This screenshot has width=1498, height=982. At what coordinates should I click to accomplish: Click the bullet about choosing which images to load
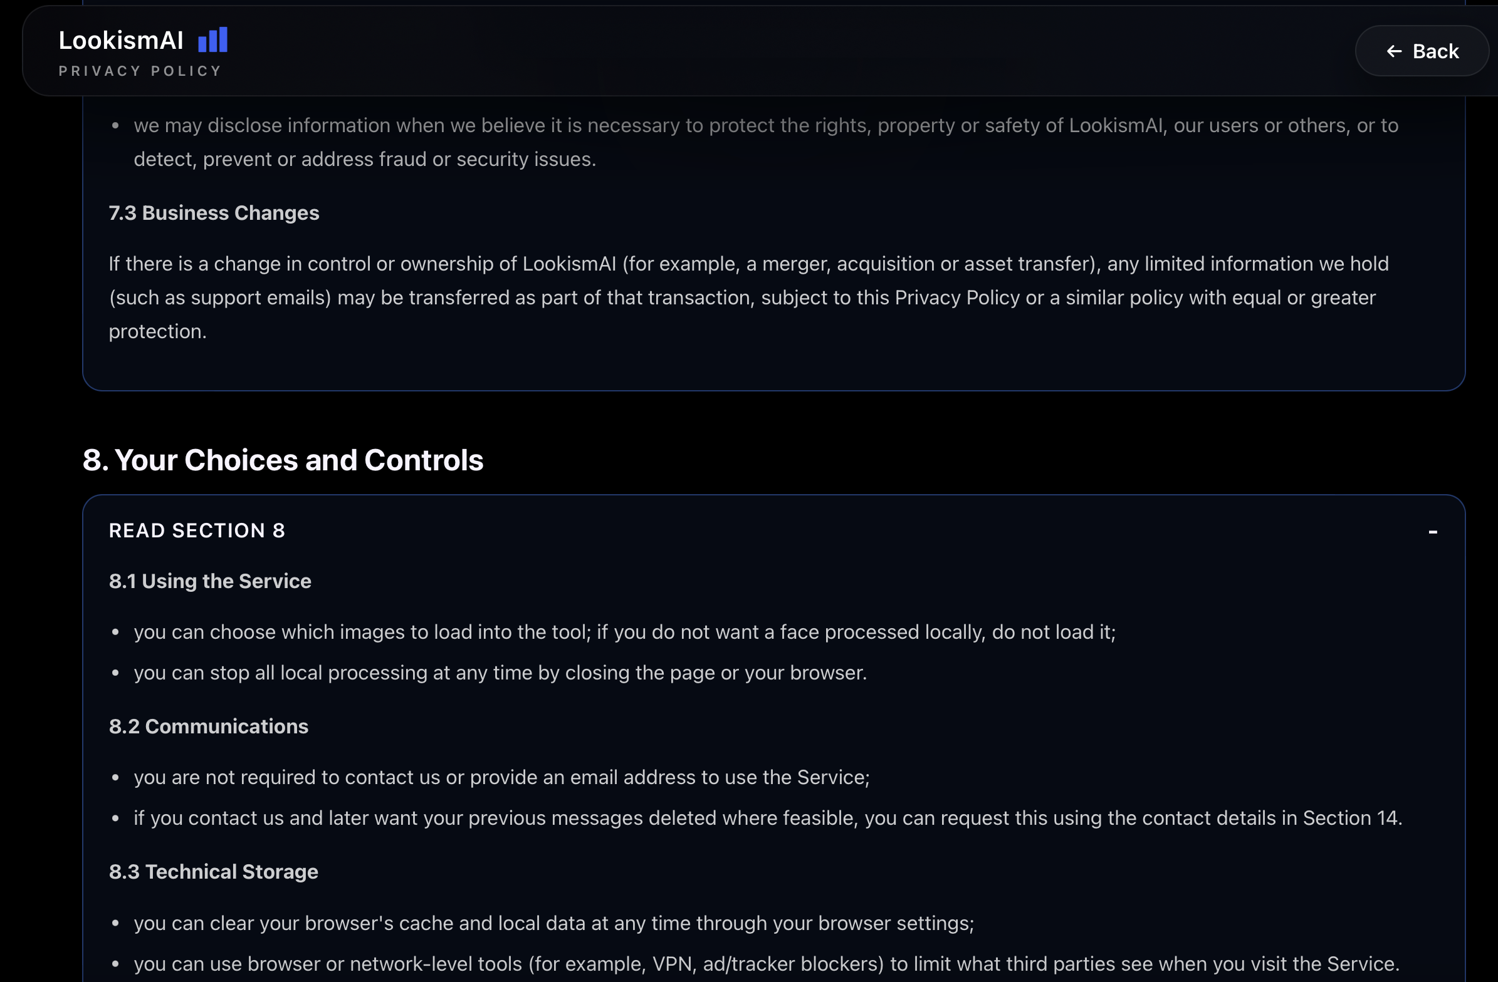click(624, 633)
